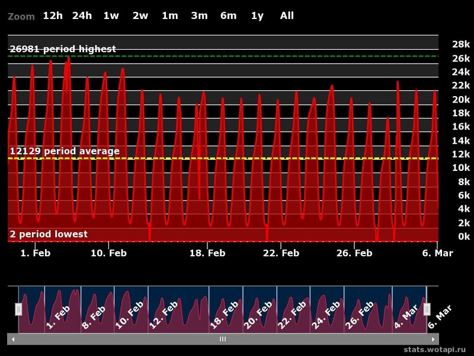Click the "2 period lowest" label

[x=49, y=234]
